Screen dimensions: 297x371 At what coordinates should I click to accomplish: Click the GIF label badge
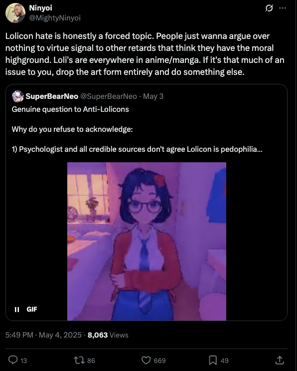coord(32,309)
